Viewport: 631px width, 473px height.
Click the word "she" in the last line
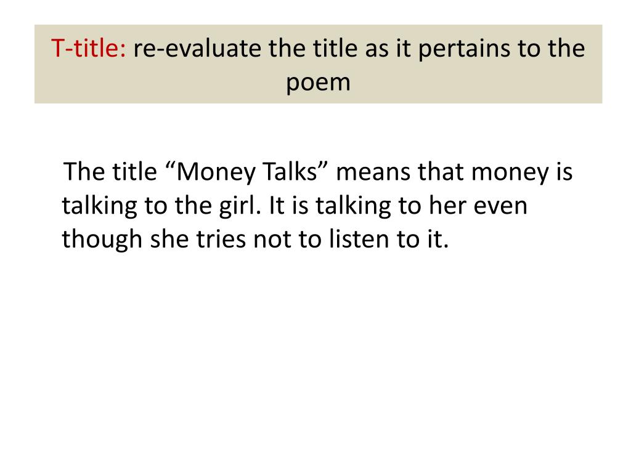pos(169,239)
